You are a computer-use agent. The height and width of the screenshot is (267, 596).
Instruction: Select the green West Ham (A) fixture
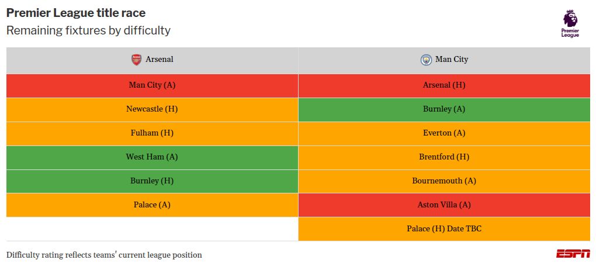pyautogui.click(x=152, y=157)
